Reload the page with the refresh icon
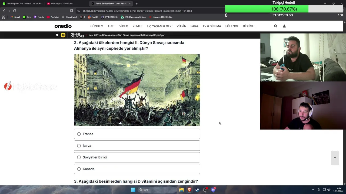Screen dimensions: 346x194 (15, 11)
